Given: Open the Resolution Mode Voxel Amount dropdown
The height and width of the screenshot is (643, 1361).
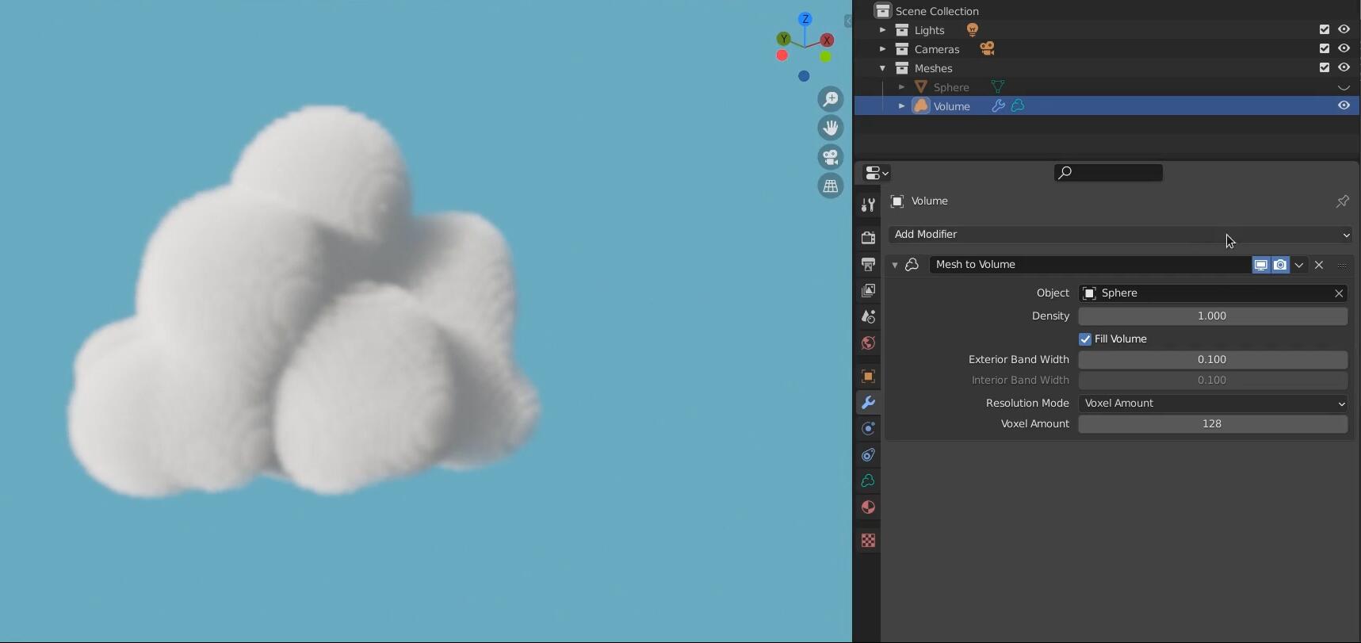Looking at the screenshot, I should 1213,404.
